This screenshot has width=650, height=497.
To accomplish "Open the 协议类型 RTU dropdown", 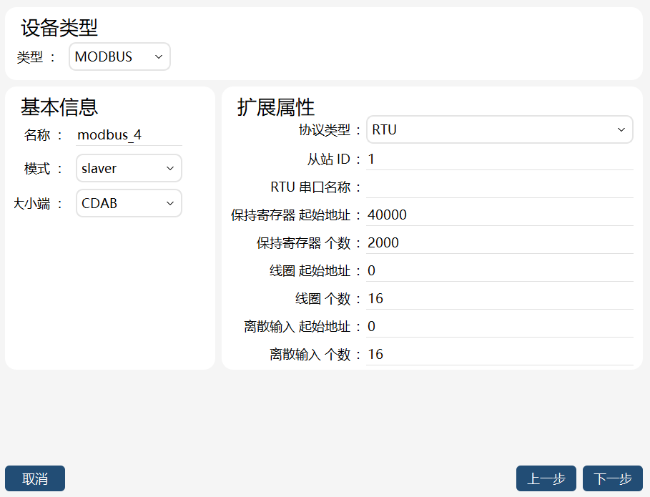I will 500,129.
